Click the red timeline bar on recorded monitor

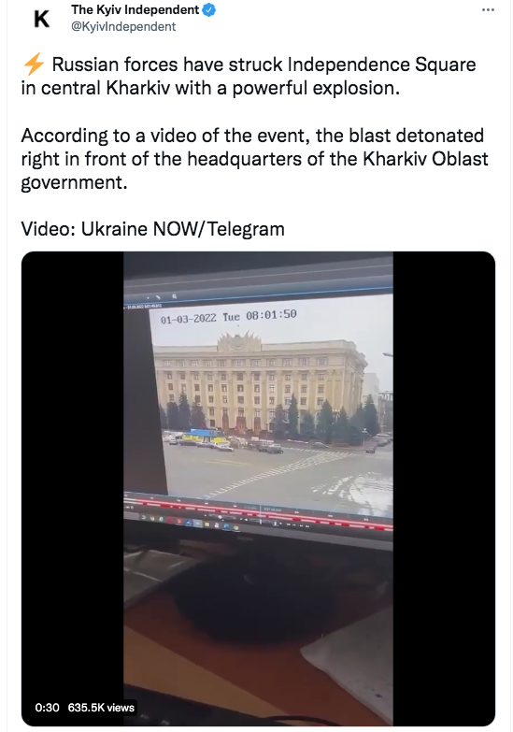258,513
